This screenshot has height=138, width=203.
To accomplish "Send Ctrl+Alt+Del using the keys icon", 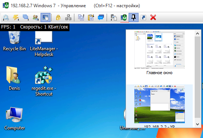I will tap(68, 17).
